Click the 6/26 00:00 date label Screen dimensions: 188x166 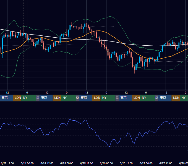point(106,163)
